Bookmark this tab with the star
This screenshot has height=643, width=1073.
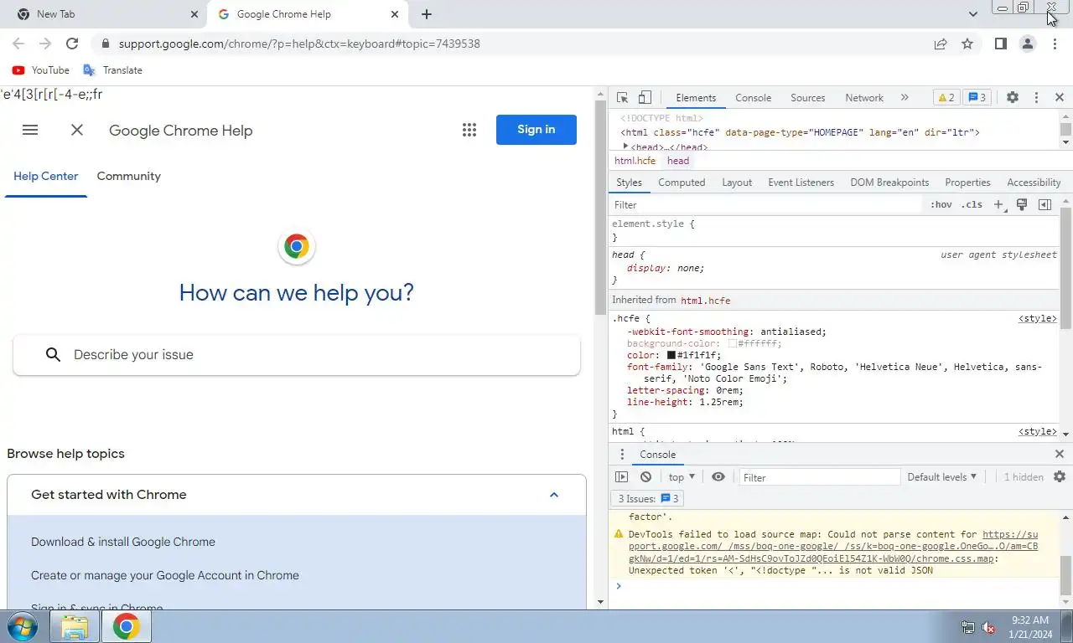click(967, 44)
